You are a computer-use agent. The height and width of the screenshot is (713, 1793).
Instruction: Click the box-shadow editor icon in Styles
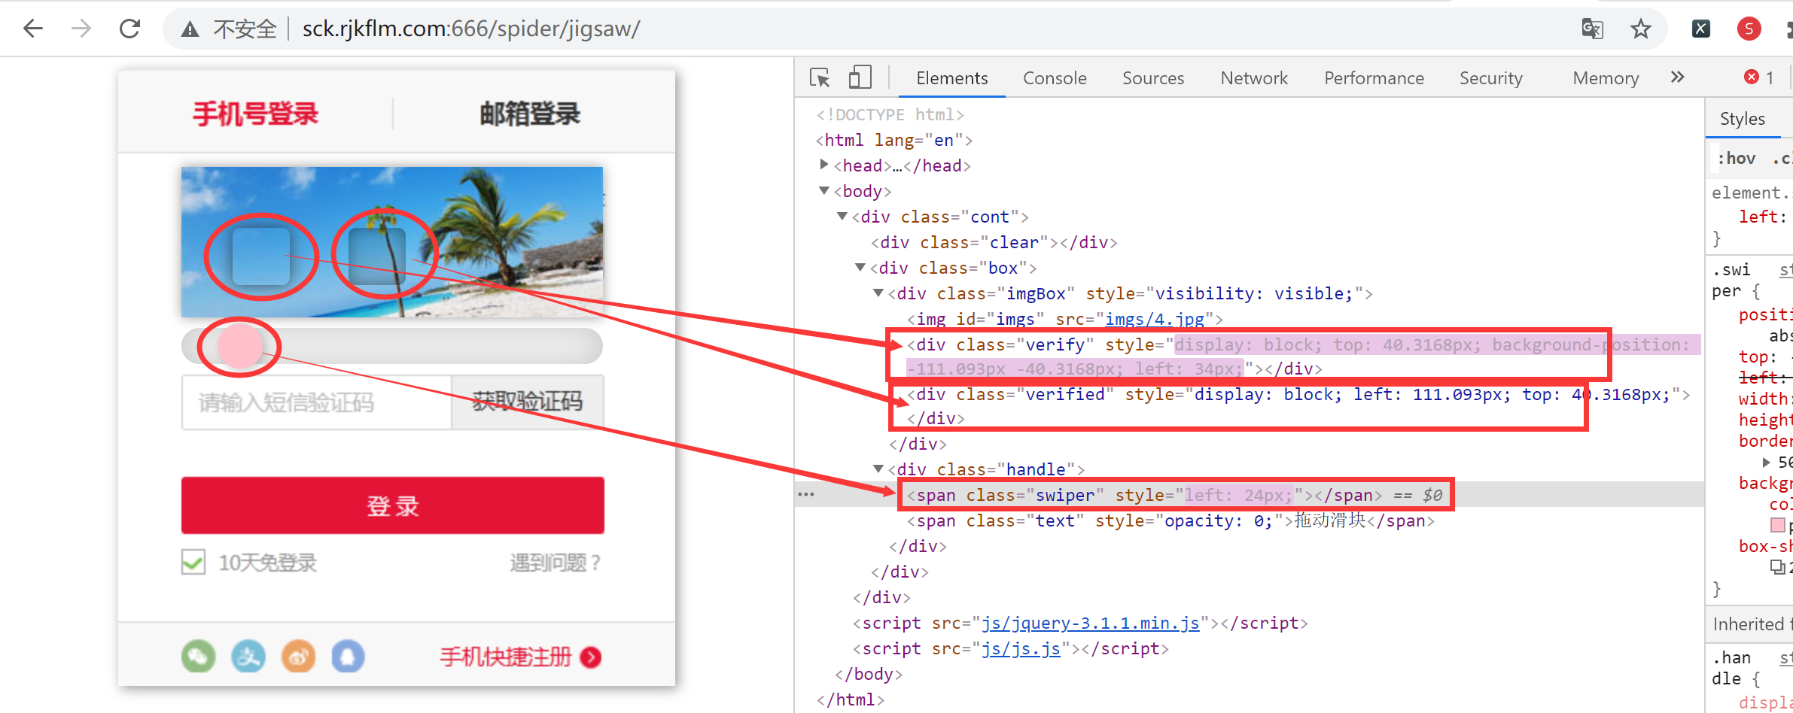pos(1777,566)
